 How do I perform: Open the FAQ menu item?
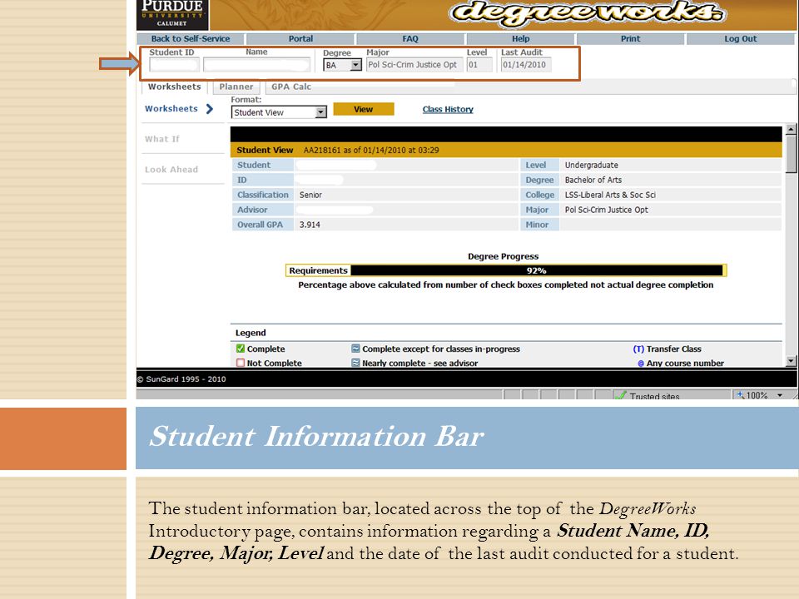pyautogui.click(x=410, y=39)
